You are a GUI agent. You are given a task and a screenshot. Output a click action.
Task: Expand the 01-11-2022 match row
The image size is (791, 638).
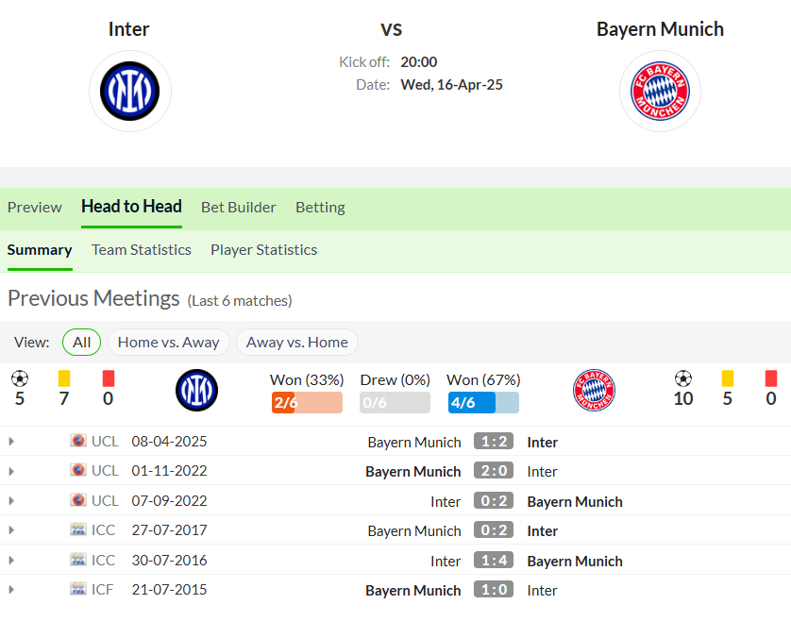pos(11,471)
